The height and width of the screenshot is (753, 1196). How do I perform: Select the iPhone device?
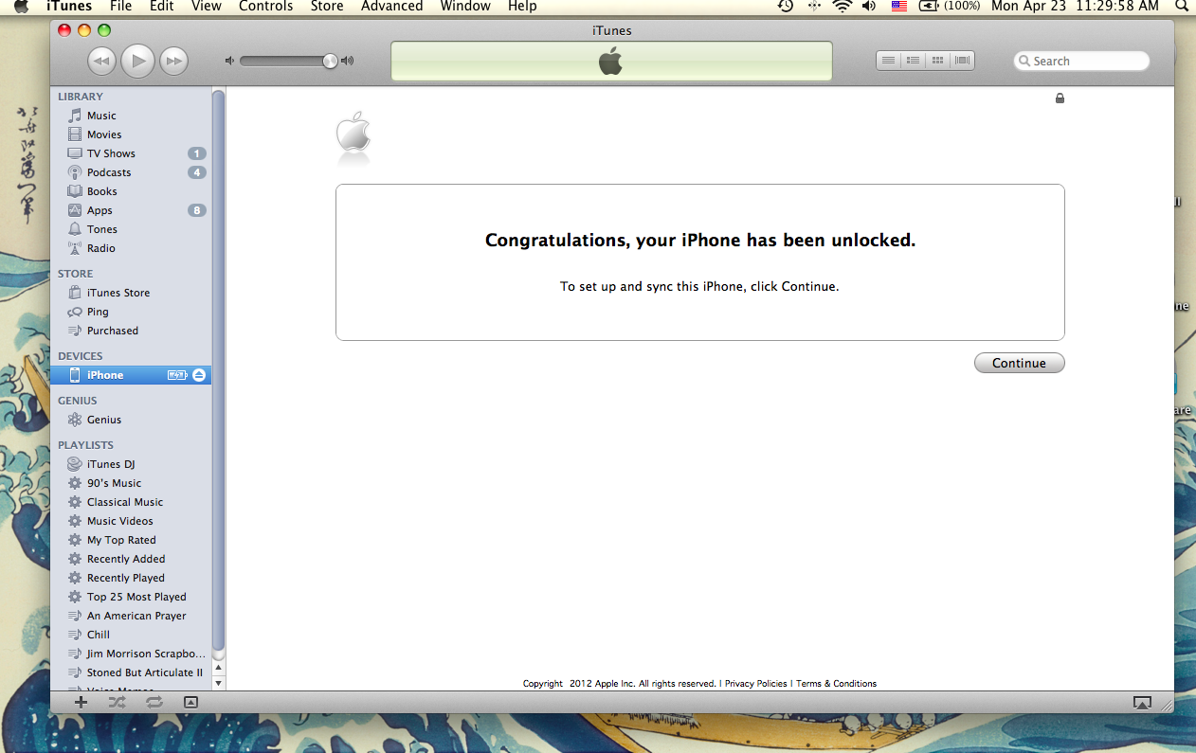pyautogui.click(x=131, y=375)
